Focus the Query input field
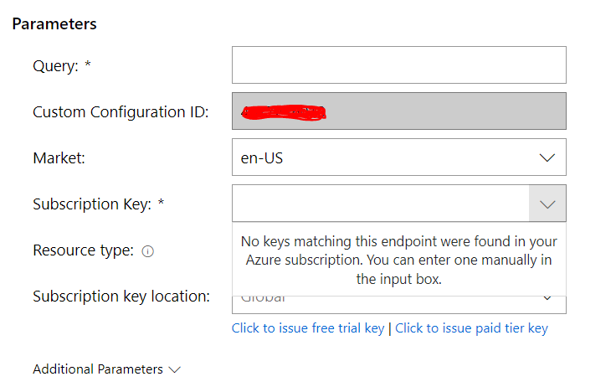The height and width of the screenshot is (392, 616). [398, 64]
